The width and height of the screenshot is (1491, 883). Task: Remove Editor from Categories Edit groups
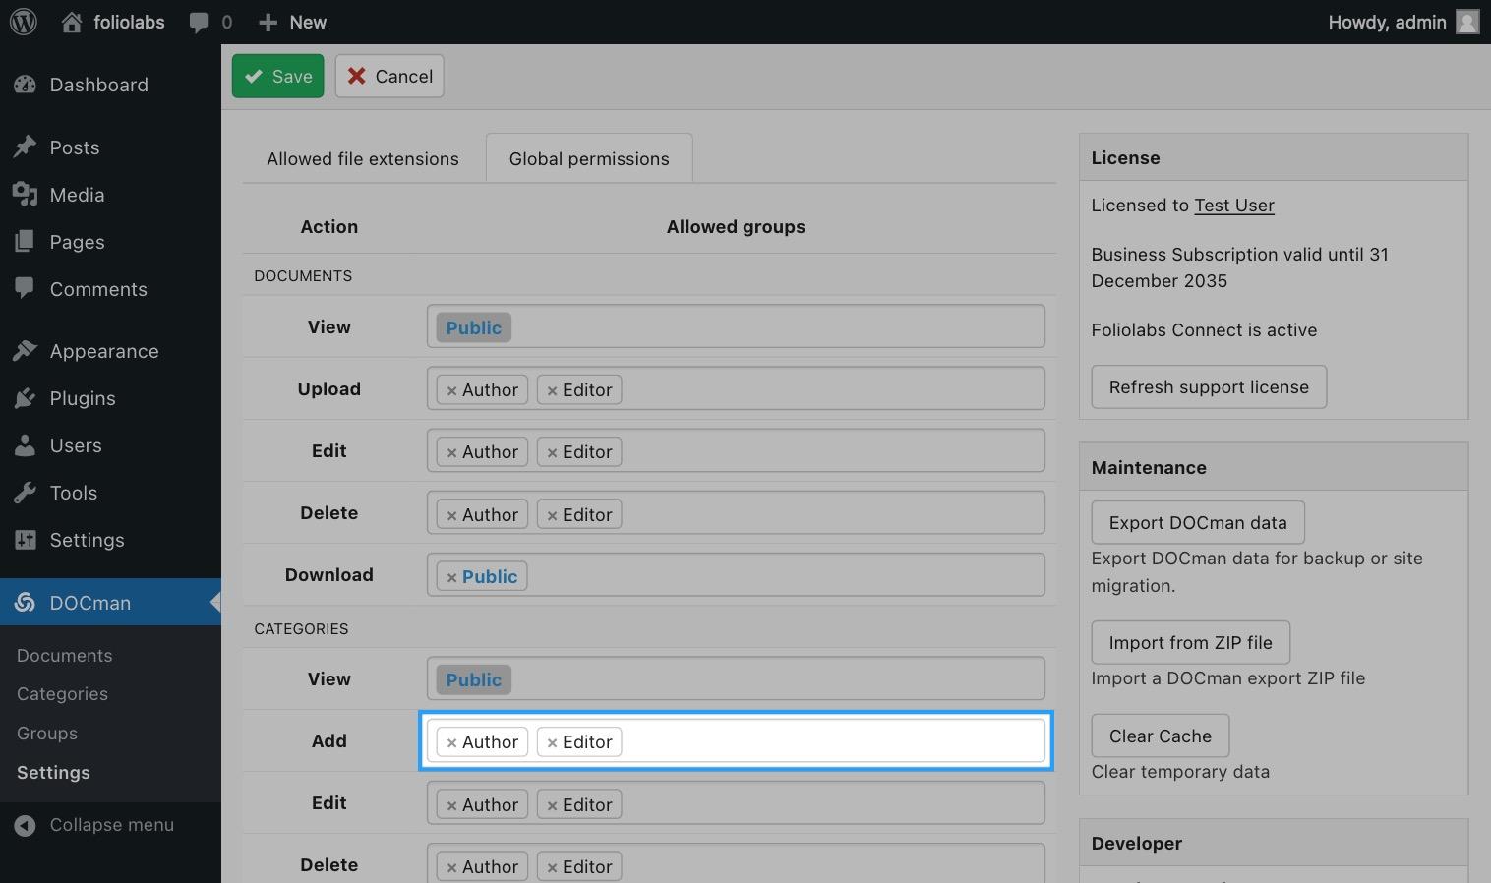552,806
